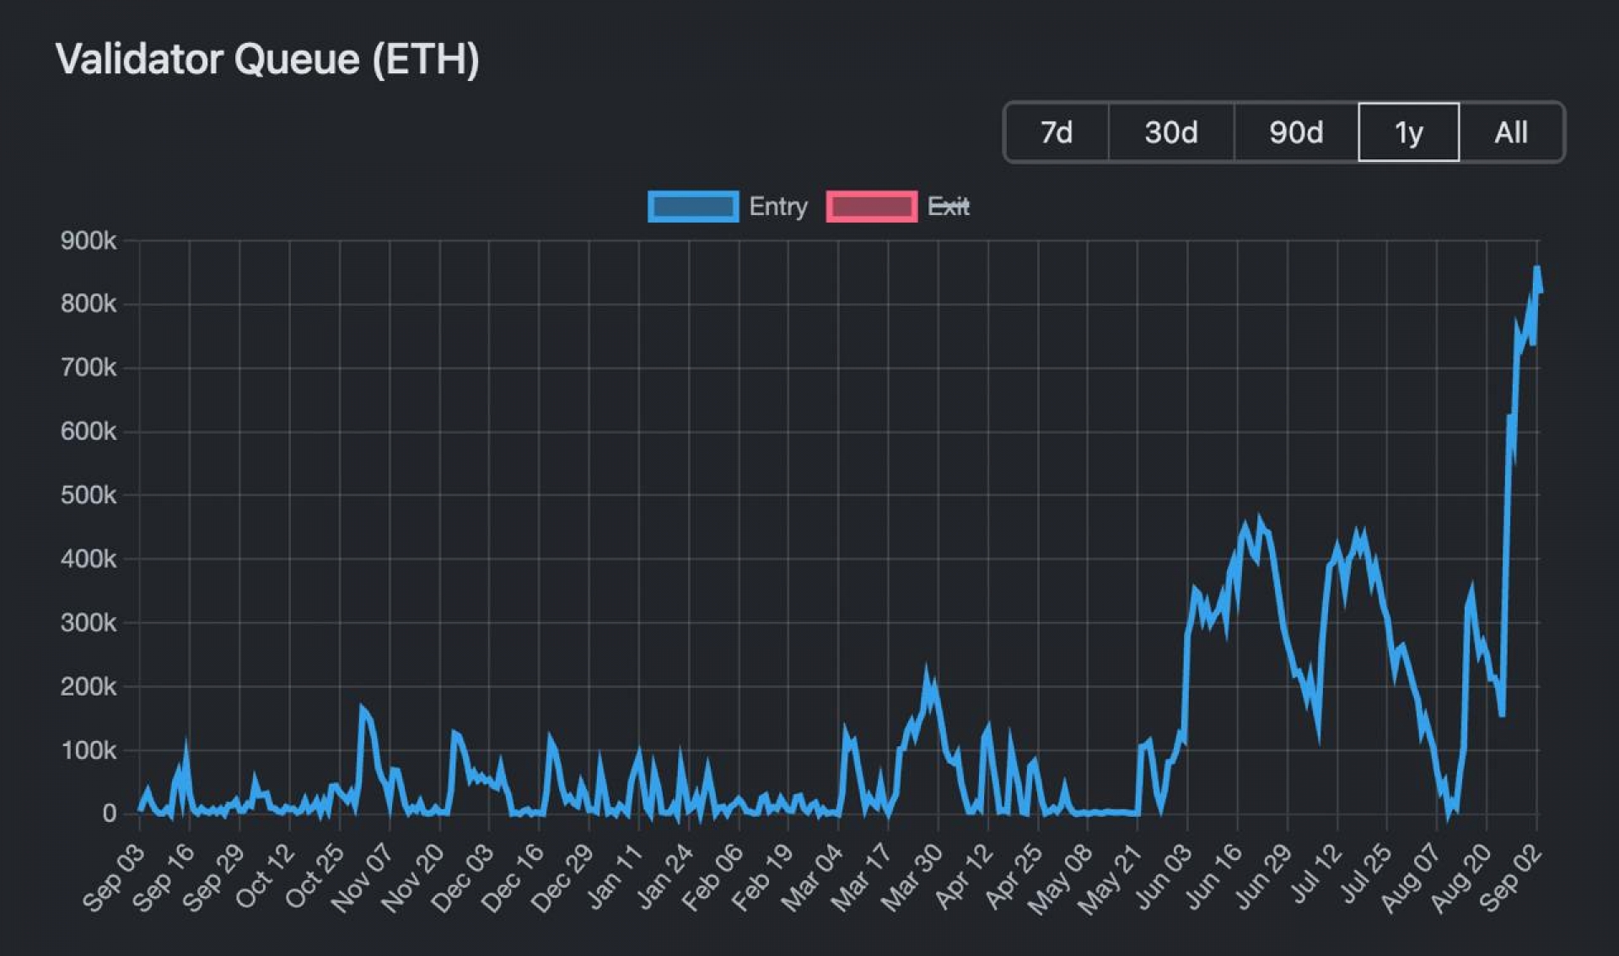Click the Sep 03 x-axis label
This screenshot has width=1619, height=956.
coord(115,878)
